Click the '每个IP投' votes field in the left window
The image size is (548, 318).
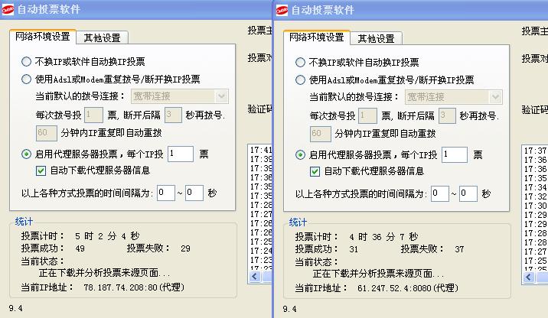(180, 154)
